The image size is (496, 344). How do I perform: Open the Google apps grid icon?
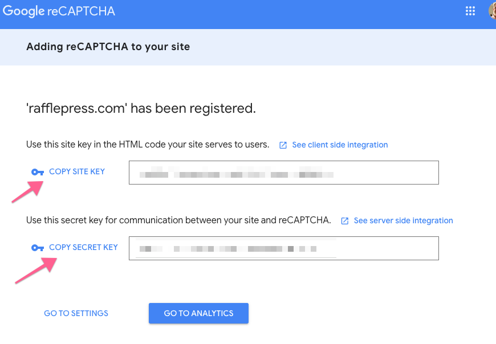pos(470,11)
